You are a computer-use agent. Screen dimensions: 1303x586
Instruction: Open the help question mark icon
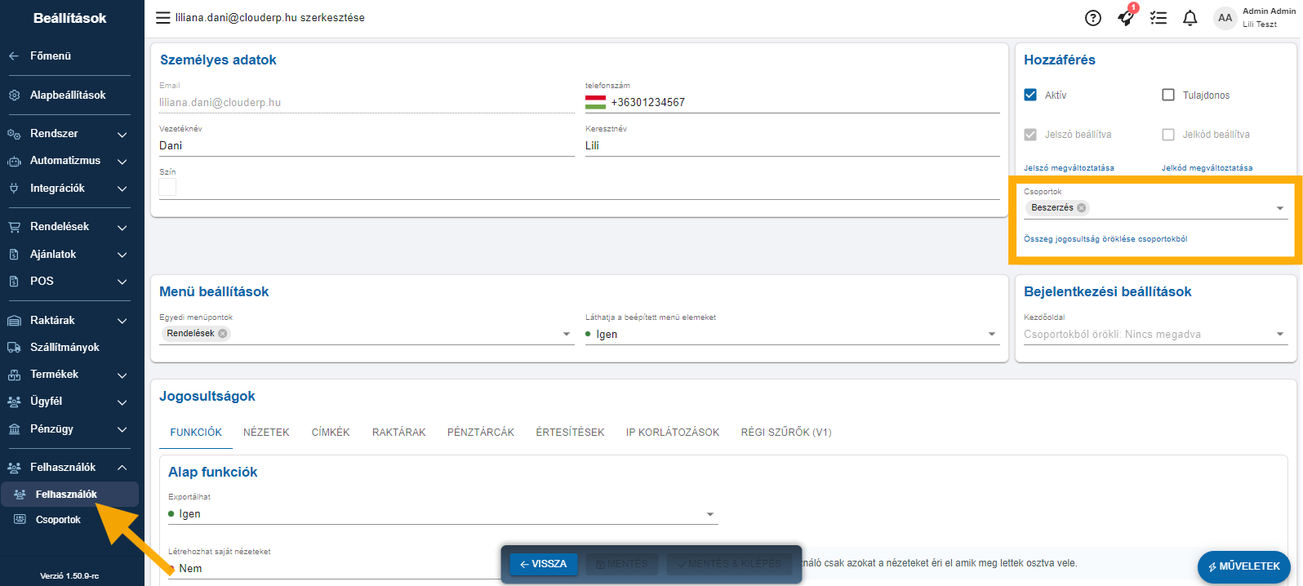coord(1093,18)
